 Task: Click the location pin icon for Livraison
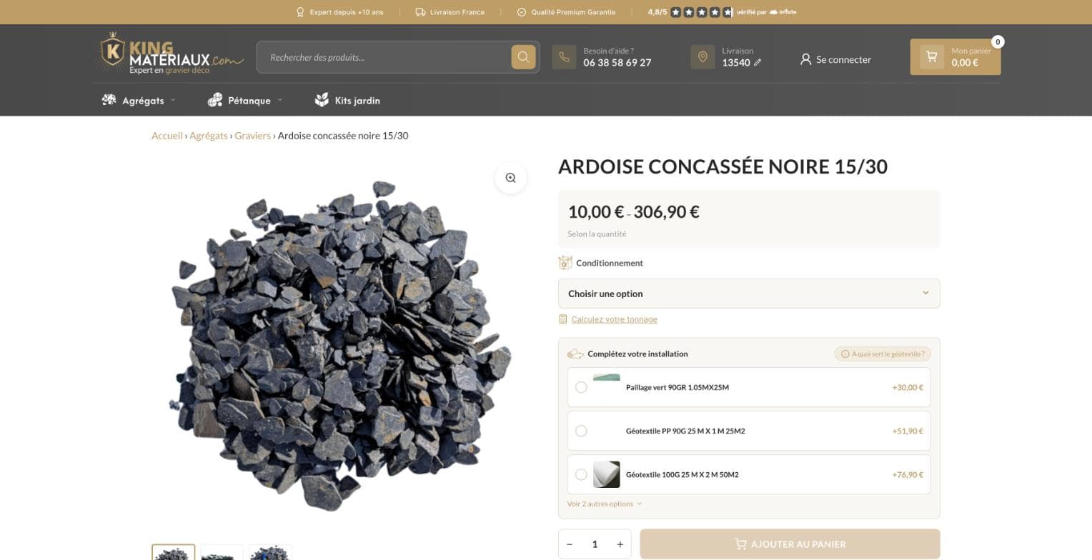point(703,57)
